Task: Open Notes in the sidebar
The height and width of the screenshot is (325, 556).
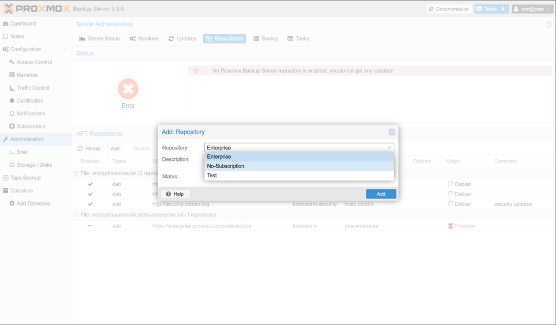Action: click(x=17, y=36)
